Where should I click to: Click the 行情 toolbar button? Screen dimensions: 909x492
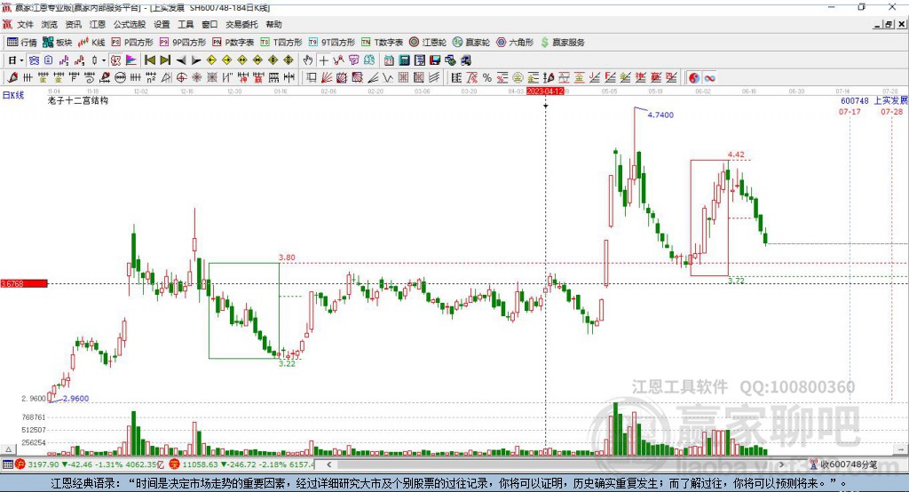click(x=22, y=43)
